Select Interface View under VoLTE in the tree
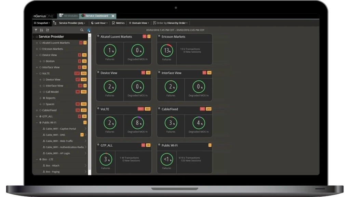 (x=54, y=86)
